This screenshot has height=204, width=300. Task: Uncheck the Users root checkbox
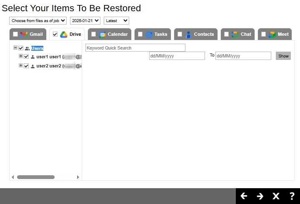coord(21,48)
